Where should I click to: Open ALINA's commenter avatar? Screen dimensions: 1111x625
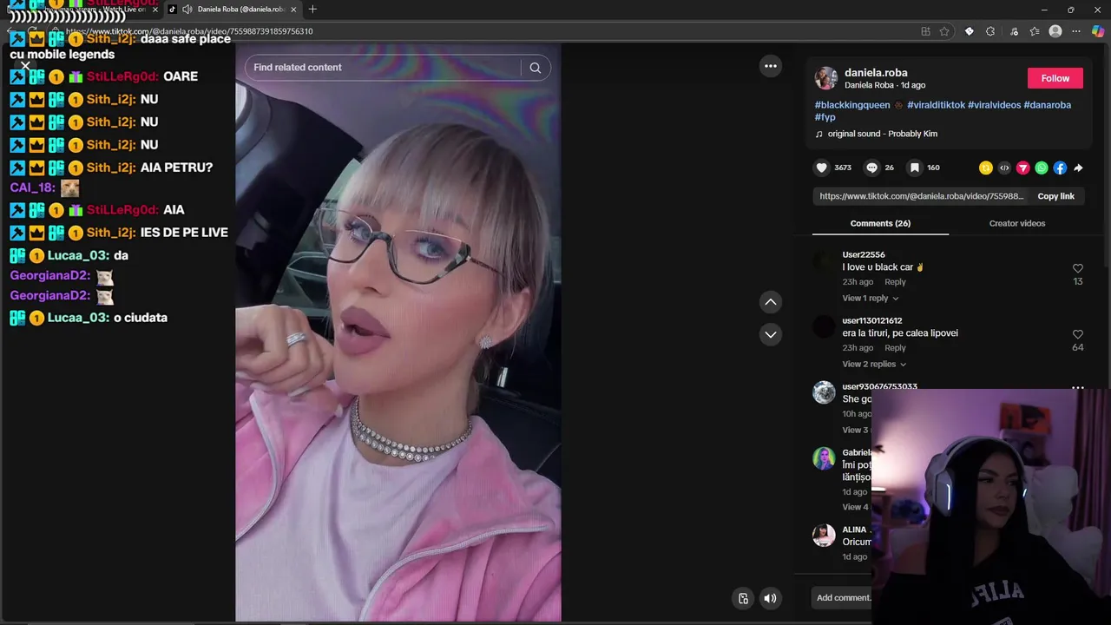[824, 536]
